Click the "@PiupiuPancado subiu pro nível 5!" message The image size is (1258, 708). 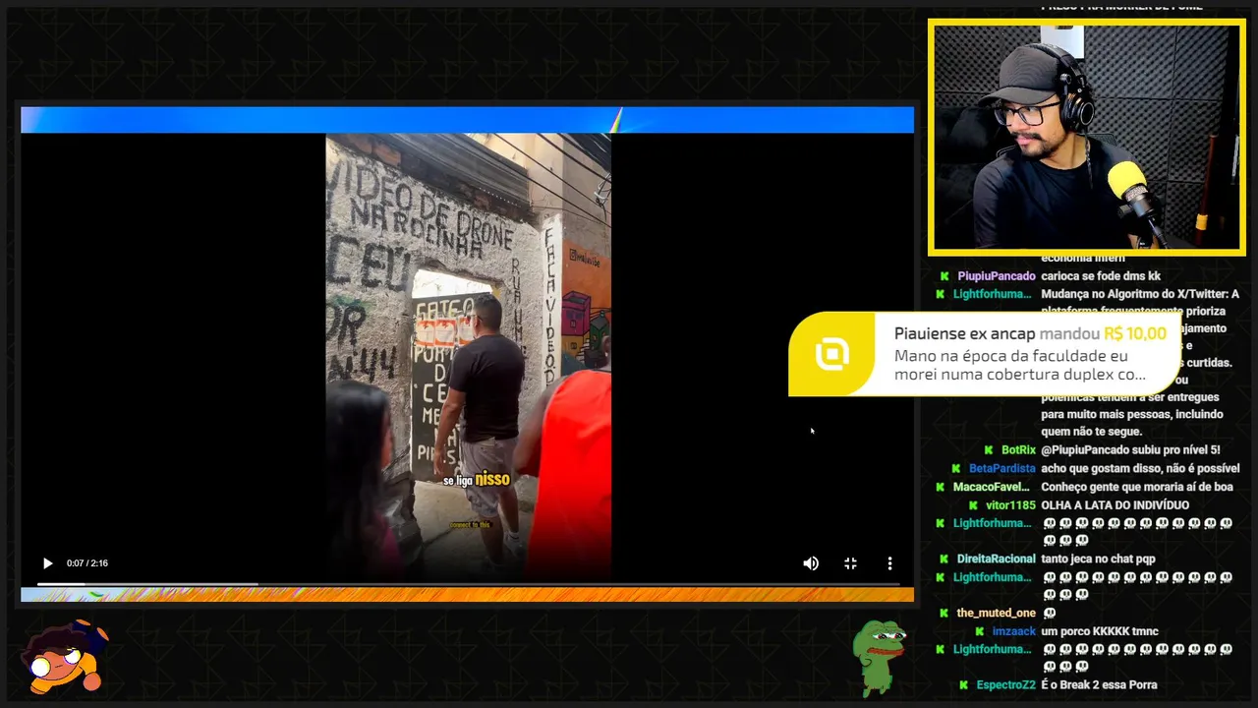click(x=1130, y=450)
